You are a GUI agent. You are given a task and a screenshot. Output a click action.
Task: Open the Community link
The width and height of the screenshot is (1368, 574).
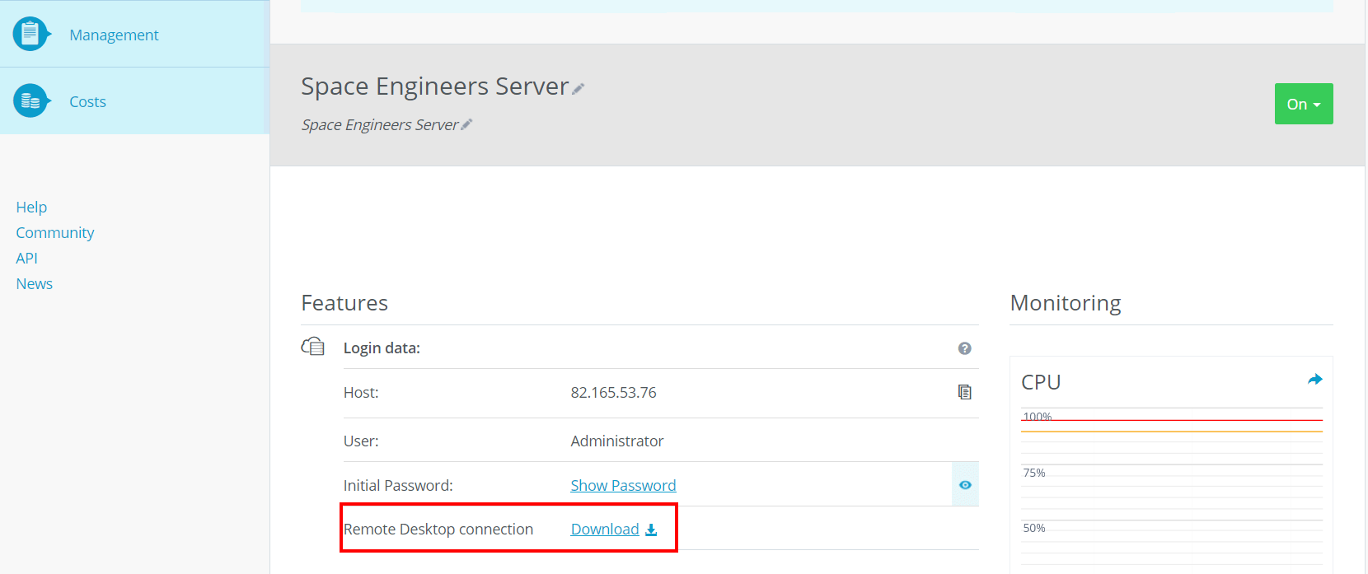point(55,232)
